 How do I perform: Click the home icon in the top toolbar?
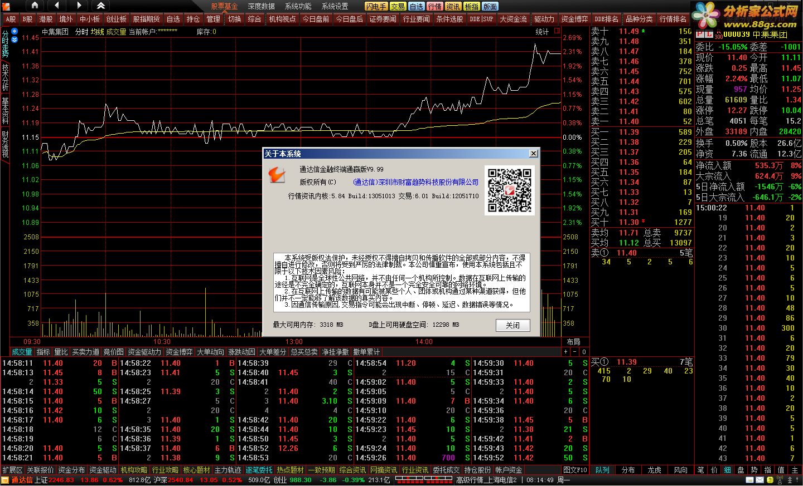pyautogui.click(x=35, y=6)
